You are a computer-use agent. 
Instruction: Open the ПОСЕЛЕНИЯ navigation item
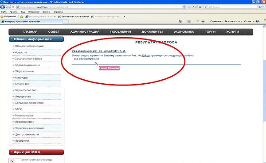pyautogui.click(x=121, y=32)
